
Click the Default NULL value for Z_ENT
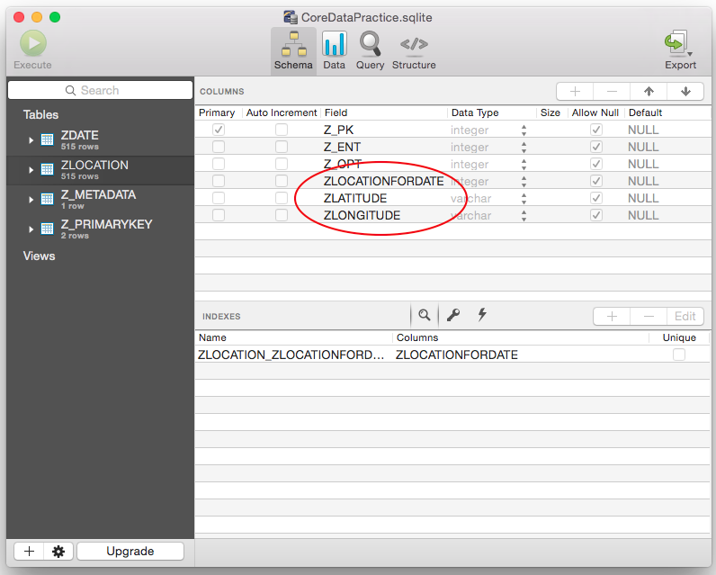(643, 147)
